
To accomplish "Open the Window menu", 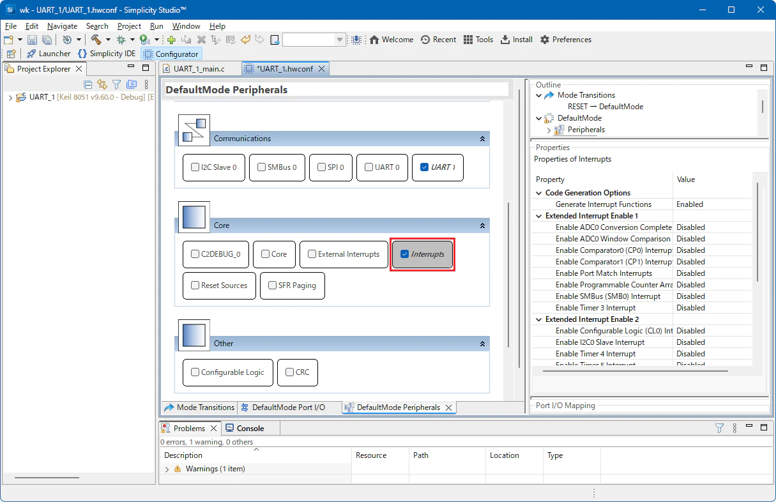I will pyautogui.click(x=186, y=26).
